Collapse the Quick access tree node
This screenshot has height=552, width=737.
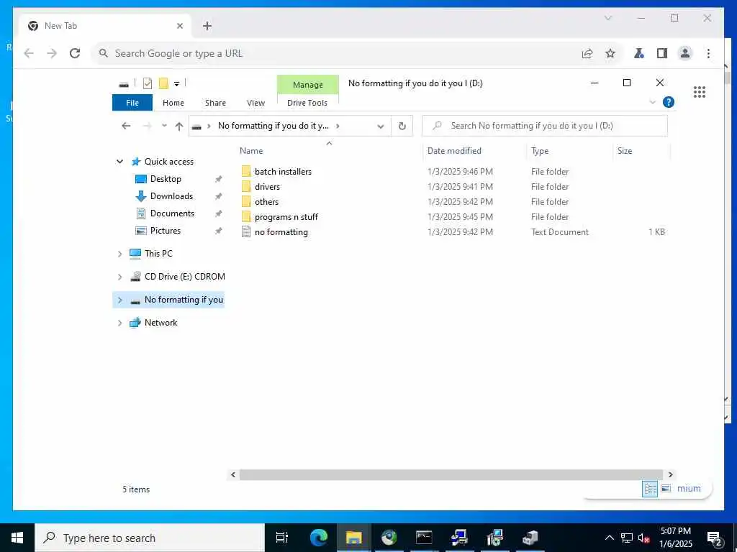tap(120, 162)
